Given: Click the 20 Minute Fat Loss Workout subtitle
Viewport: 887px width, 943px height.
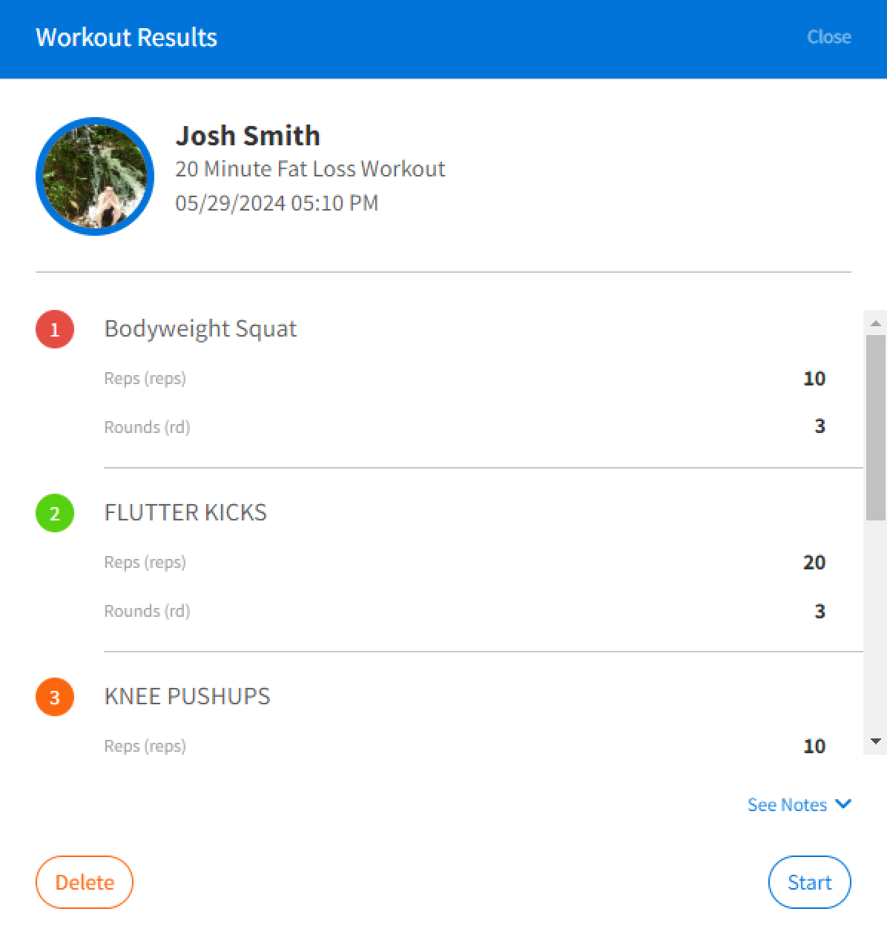Looking at the screenshot, I should coord(310,169).
